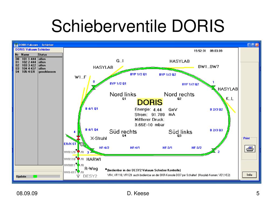The height and width of the screenshot is (207, 276).
Task: Click the ER/X-ST label
Action: click(x=70, y=144)
